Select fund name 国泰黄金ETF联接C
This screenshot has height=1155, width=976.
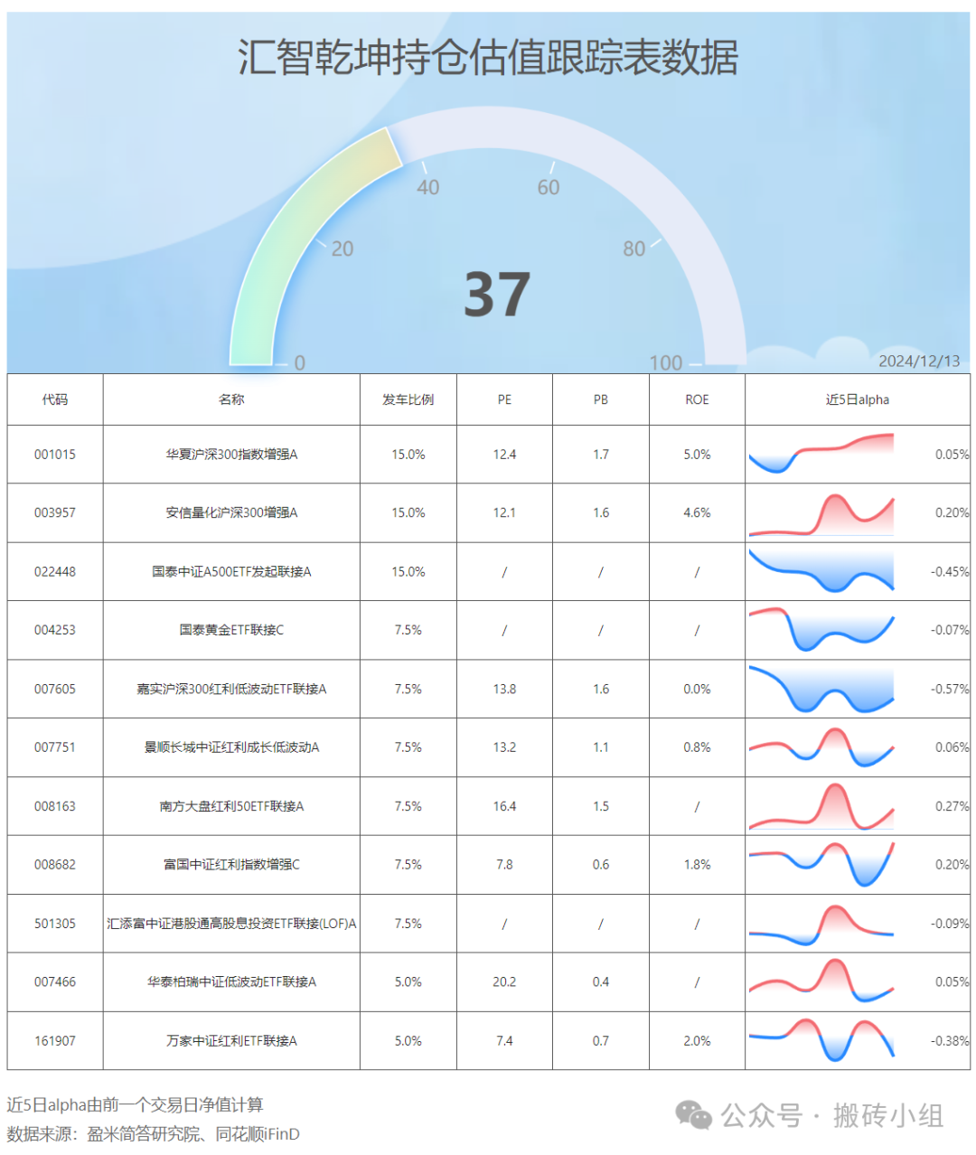tap(231, 630)
